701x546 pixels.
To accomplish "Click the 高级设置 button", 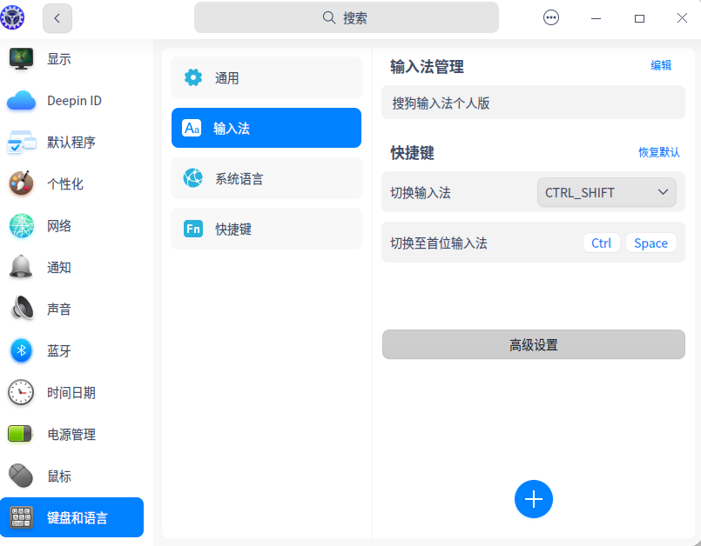I will pyautogui.click(x=534, y=345).
